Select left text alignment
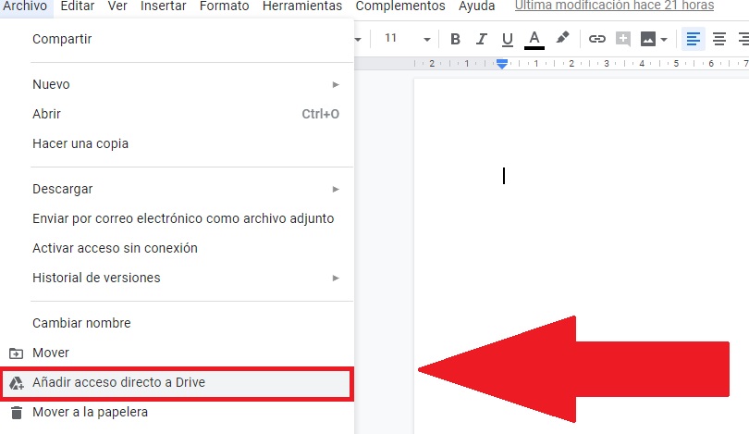749x434 pixels. pos(693,39)
